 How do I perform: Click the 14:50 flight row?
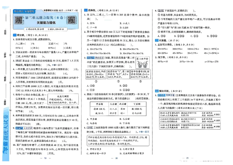pos(190,127)
